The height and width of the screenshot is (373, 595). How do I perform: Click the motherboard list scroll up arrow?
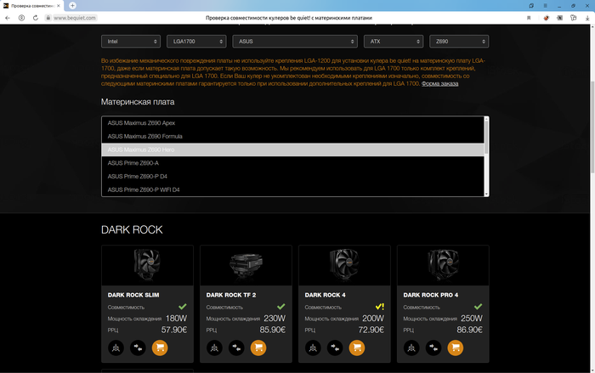pyautogui.click(x=486, y=119)
